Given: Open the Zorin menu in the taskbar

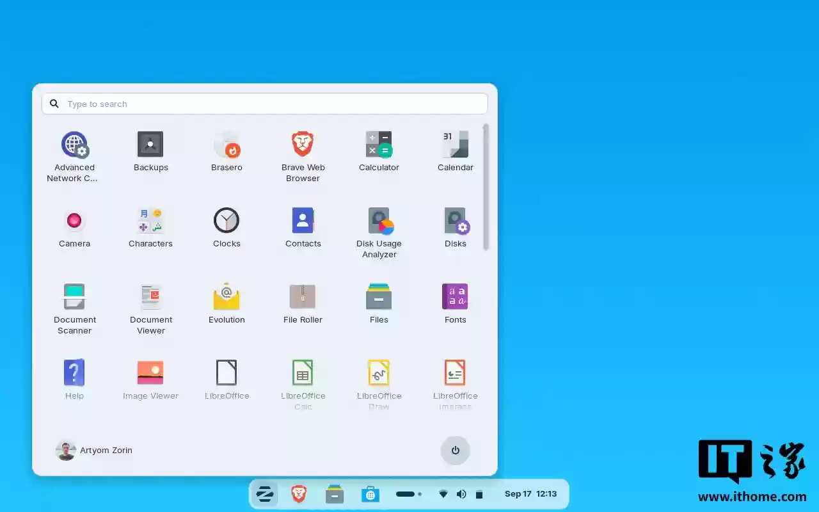Looking at the screenshot, I should (265, 493).
